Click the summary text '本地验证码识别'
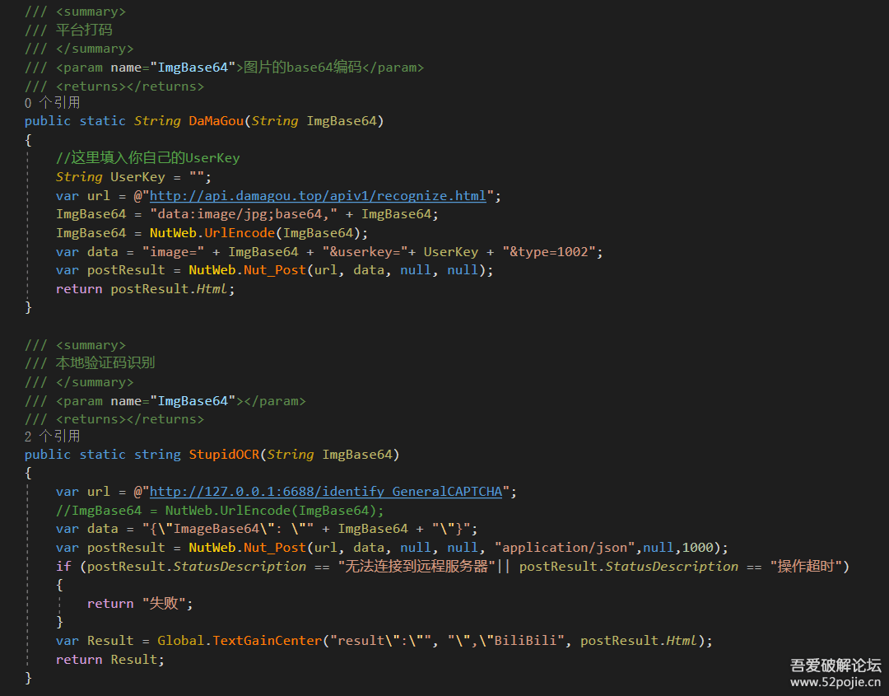 105,362
